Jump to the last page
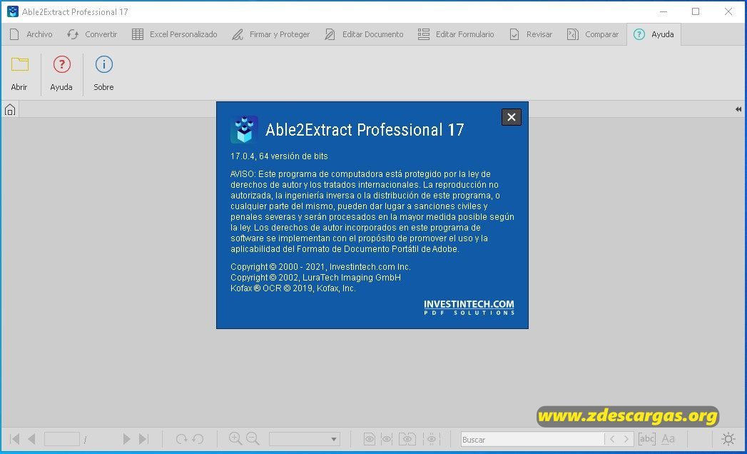Viewport: 747px width, 454px height. tap(143, 439)
